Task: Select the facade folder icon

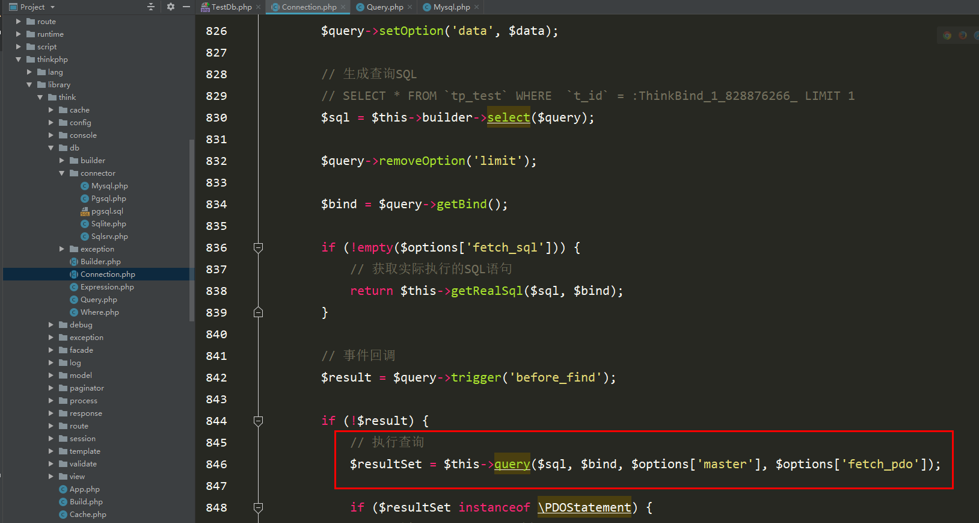Action: click(63, 350)
